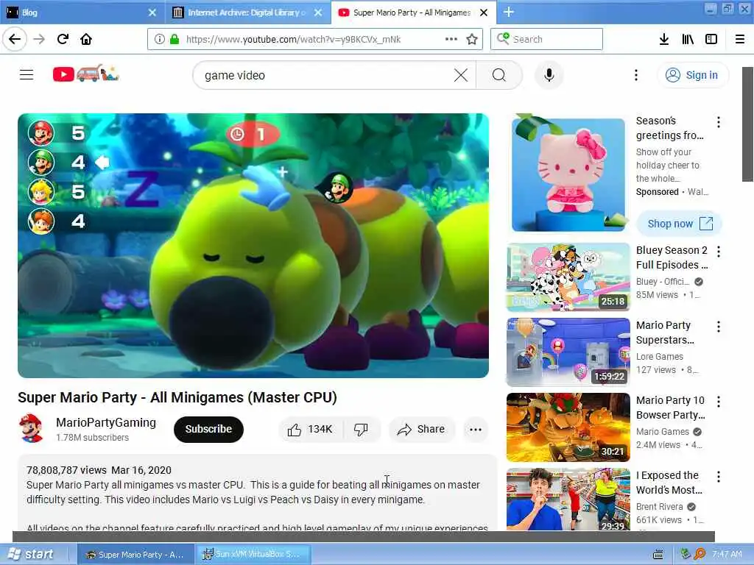Screen dimensions: 754x565
Task: Open options for Season's greetings ad
Action: [719, 122]
